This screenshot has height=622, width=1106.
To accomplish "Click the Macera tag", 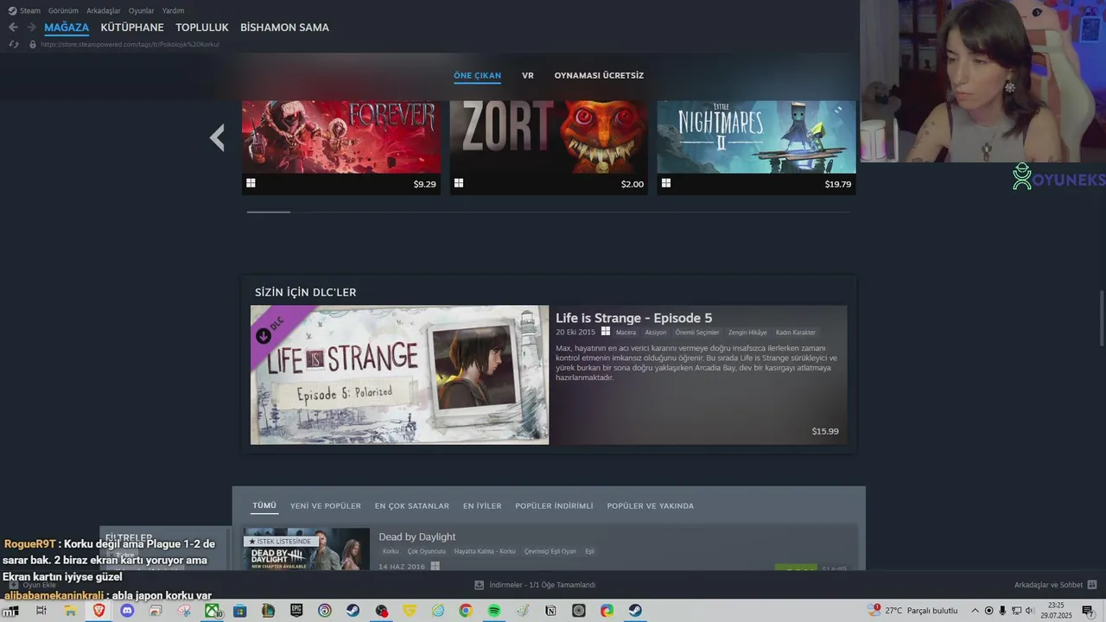I will 626,333.
